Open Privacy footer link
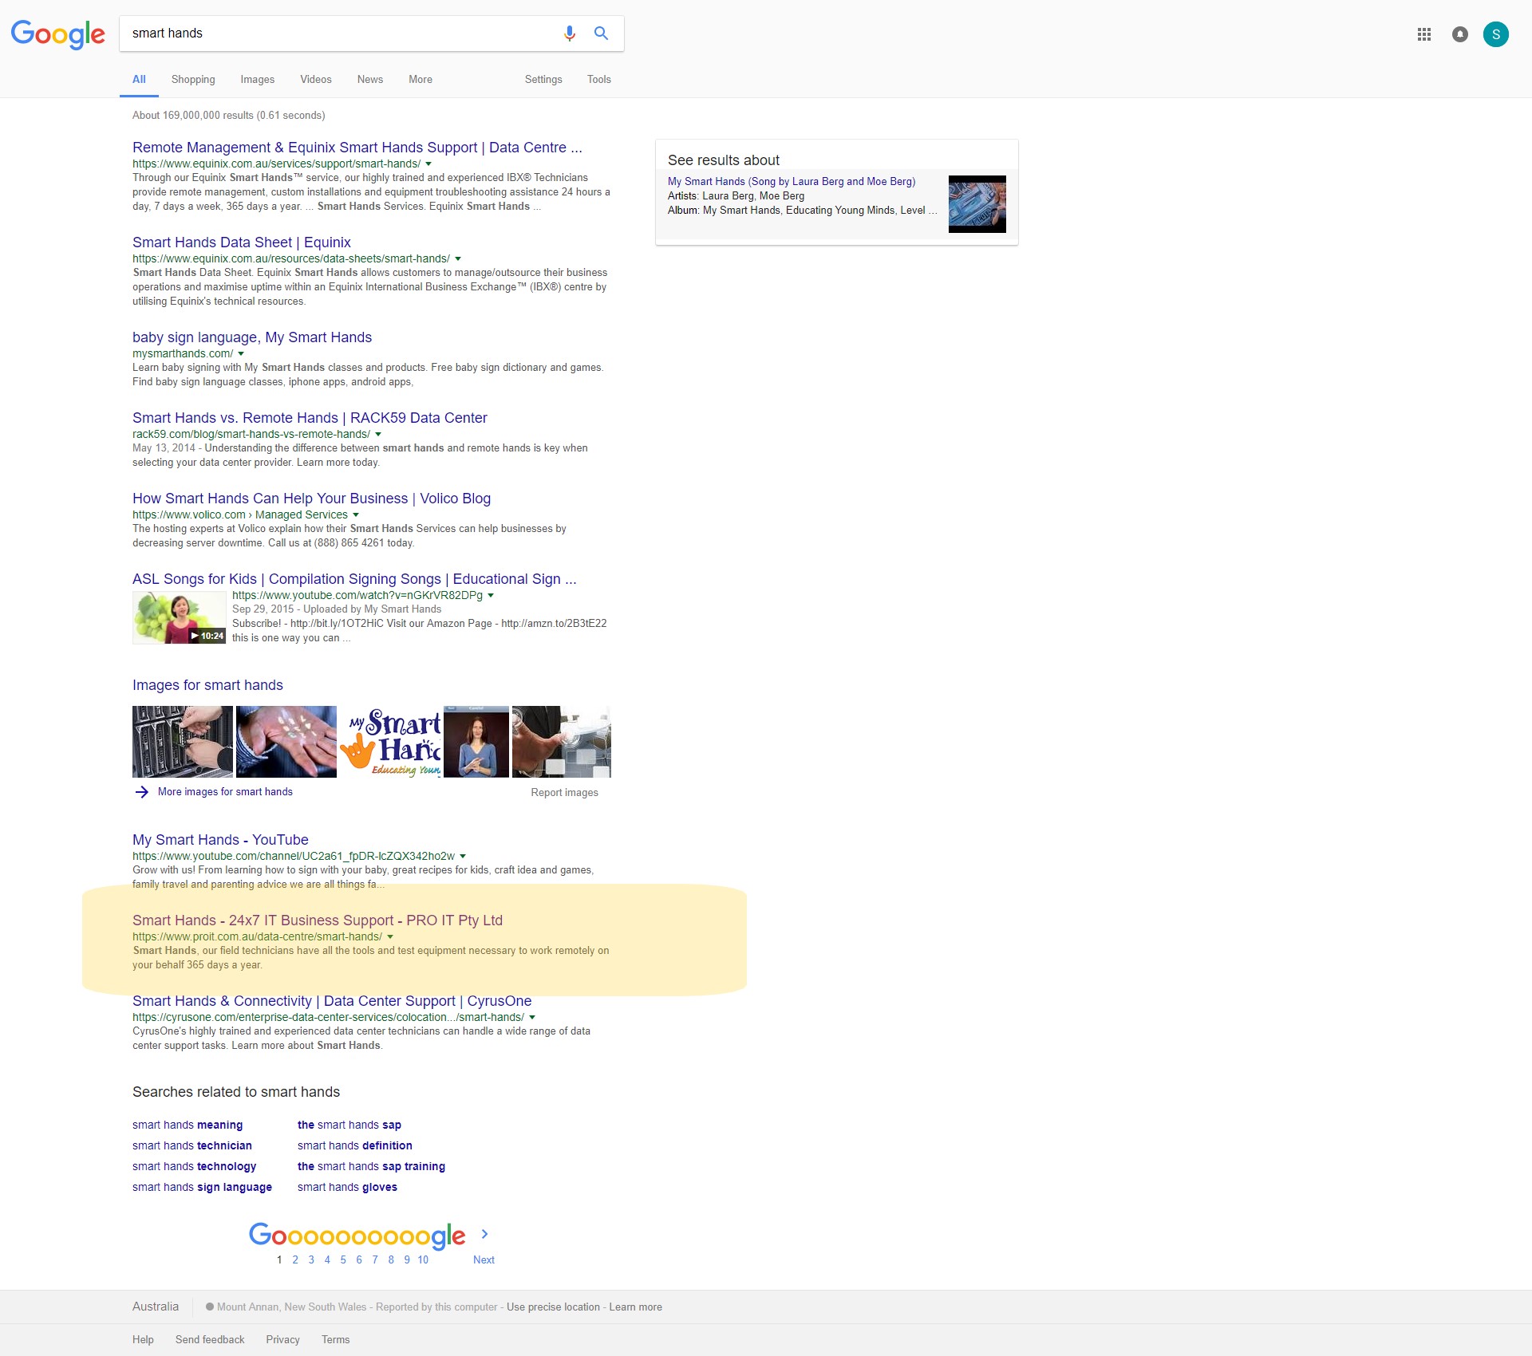This screenshot has width=1532, height=1356. 282,1340
